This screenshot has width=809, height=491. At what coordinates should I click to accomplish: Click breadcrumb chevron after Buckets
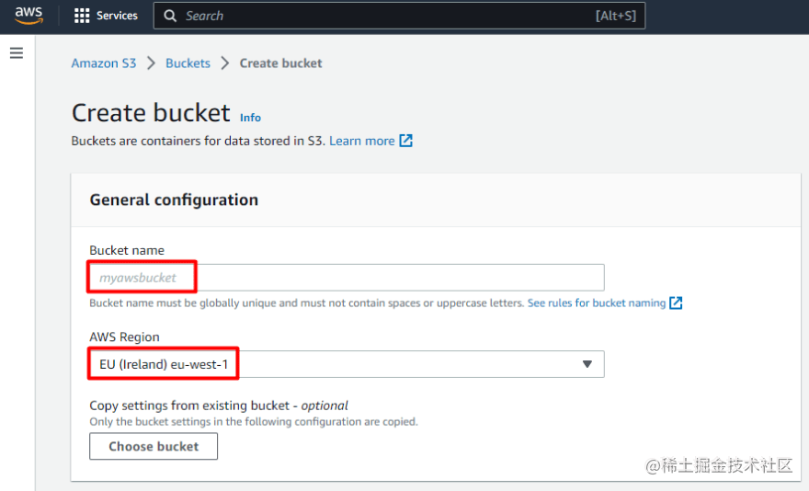click(x=225, y=63)
